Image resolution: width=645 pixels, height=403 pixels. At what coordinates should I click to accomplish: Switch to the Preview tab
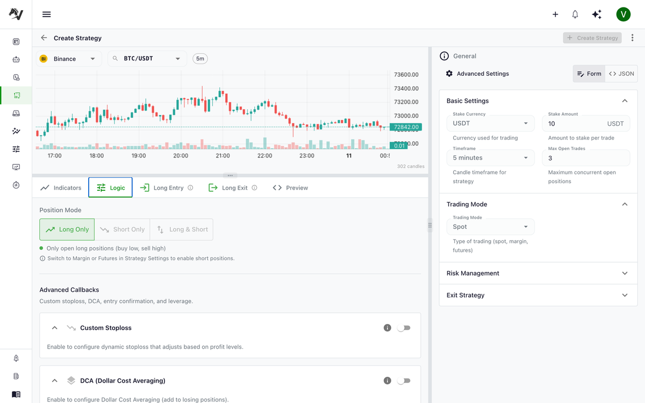290,188
